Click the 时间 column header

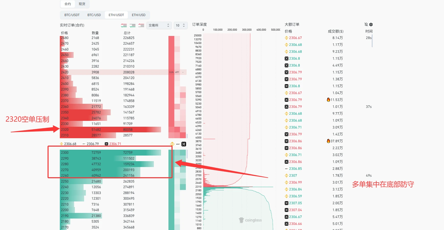pos(369,31)
